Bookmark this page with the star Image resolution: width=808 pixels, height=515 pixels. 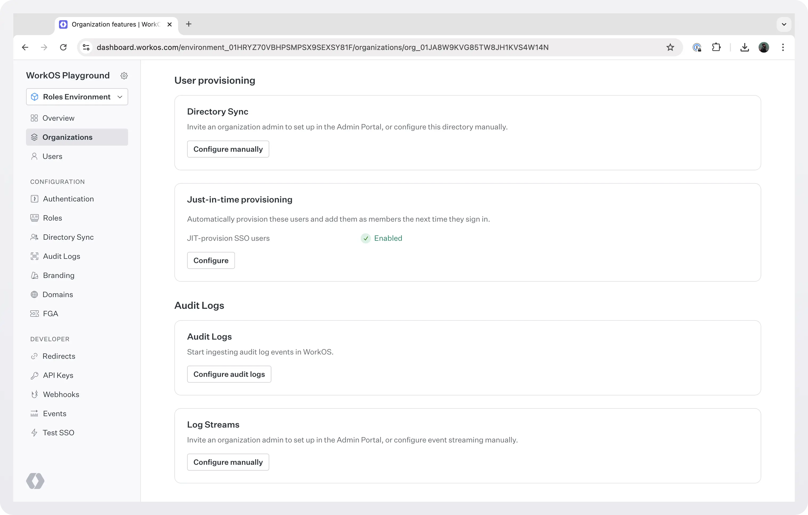pyautogui.click(x=670, y=47)
